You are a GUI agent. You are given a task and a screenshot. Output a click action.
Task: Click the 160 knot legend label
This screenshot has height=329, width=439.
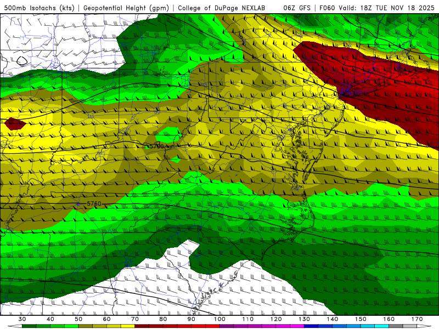[389, 319]
